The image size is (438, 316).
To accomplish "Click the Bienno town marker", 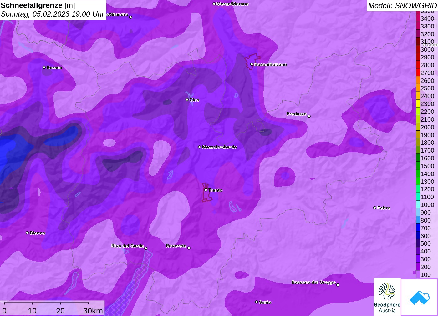I will tap(27, 233).
